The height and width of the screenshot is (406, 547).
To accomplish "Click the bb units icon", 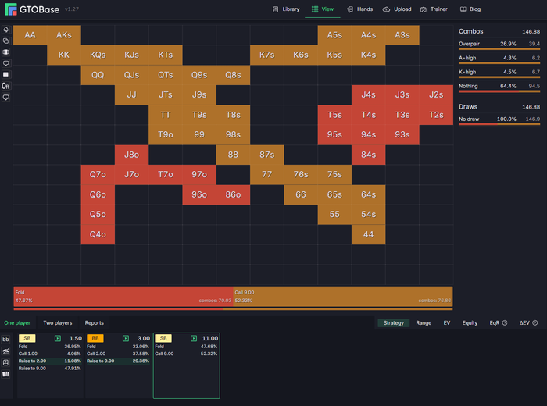I will click(x=6, y=340).
